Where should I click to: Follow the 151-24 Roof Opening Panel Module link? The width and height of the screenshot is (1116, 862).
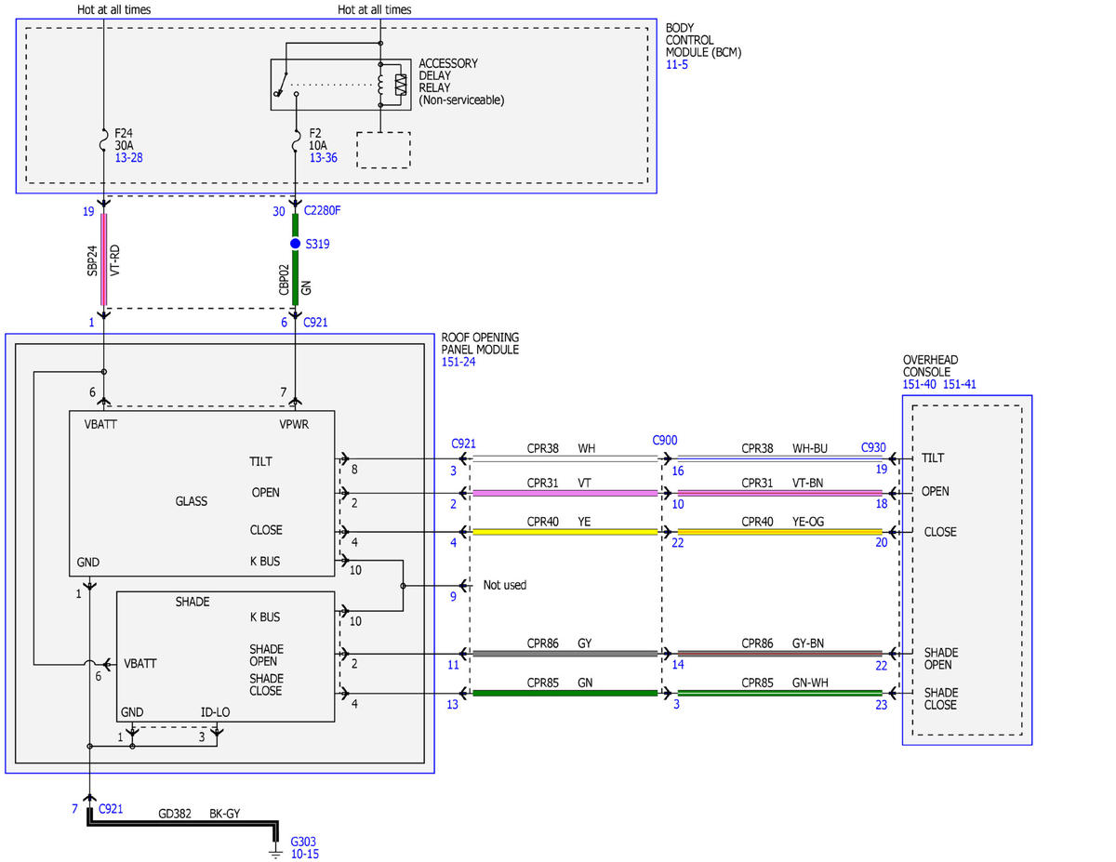tap(457, 363)
